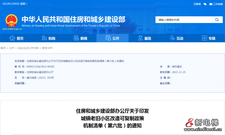Open the WeChat icon in top bar

tap(205, 4)
